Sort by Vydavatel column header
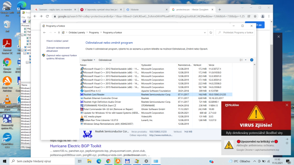Screen dimensions: 294x165 click(x=159, y=65)
